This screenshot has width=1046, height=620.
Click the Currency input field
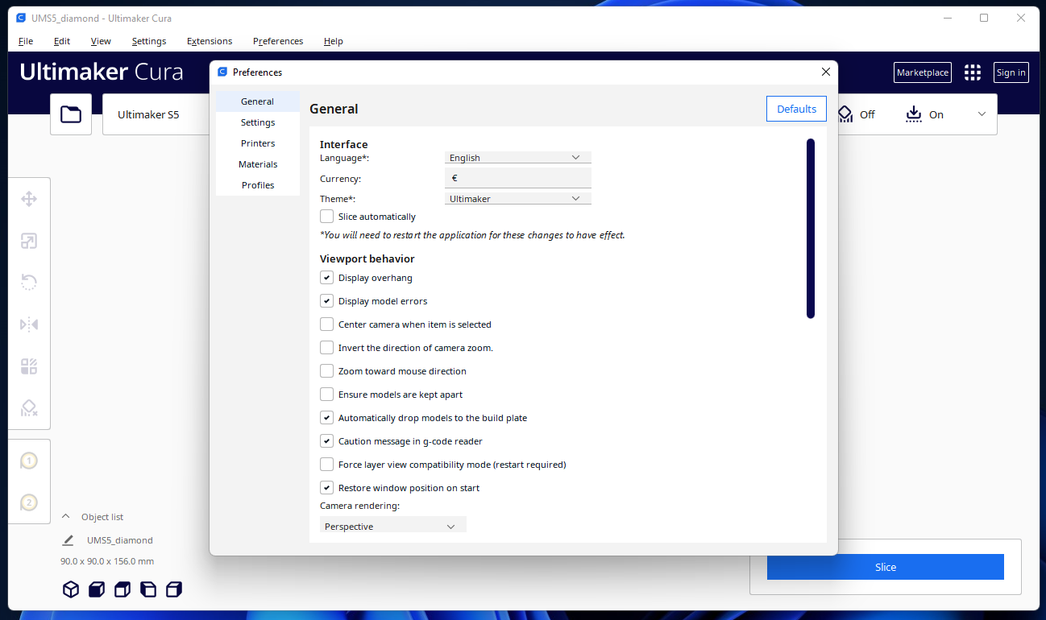coord(518,178)
